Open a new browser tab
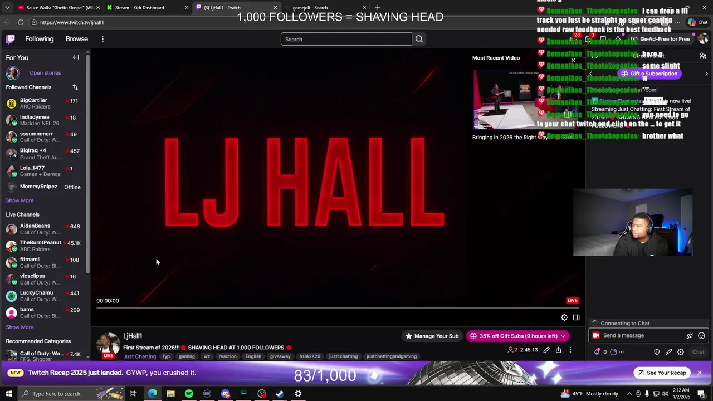The image size is (713, 401). (x=378, y=7)
